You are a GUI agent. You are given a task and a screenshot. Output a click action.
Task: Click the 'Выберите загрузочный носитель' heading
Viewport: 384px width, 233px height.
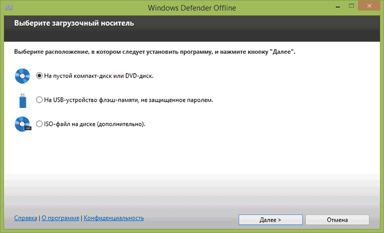tap(74, 23)
